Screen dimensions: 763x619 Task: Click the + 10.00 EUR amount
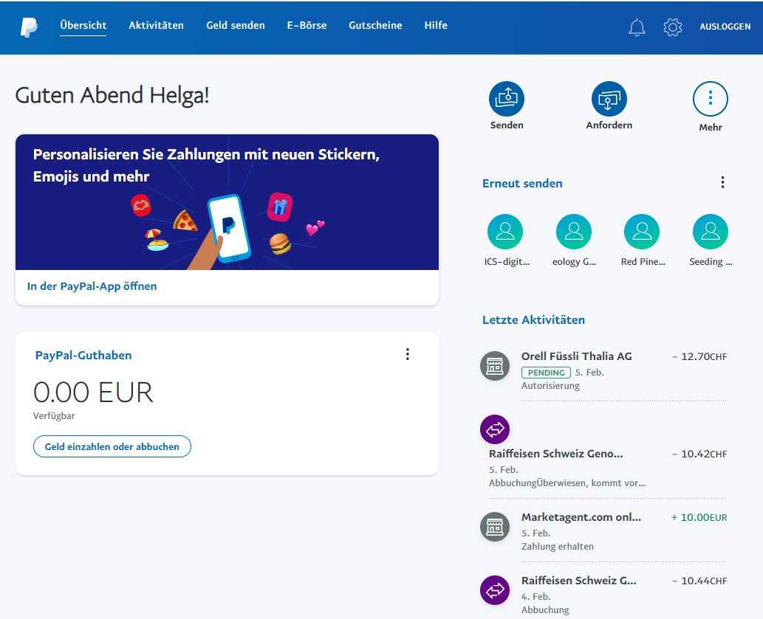pyautogui.click(x=699, y=517)
